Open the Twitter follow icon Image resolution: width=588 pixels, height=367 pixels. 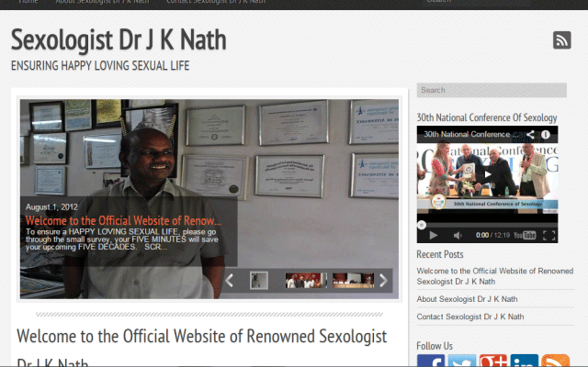462,362
